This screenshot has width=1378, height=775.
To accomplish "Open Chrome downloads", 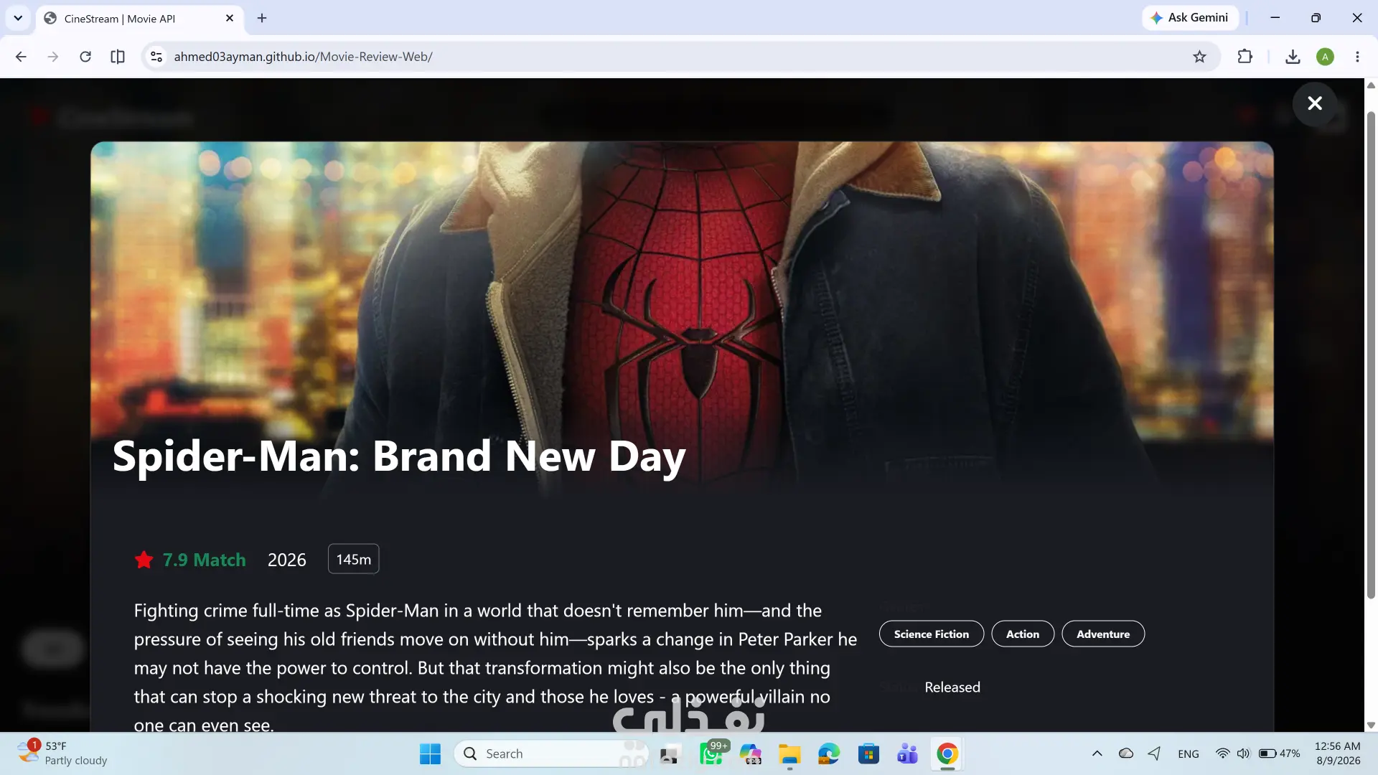I will click(x=1293, y=57).
